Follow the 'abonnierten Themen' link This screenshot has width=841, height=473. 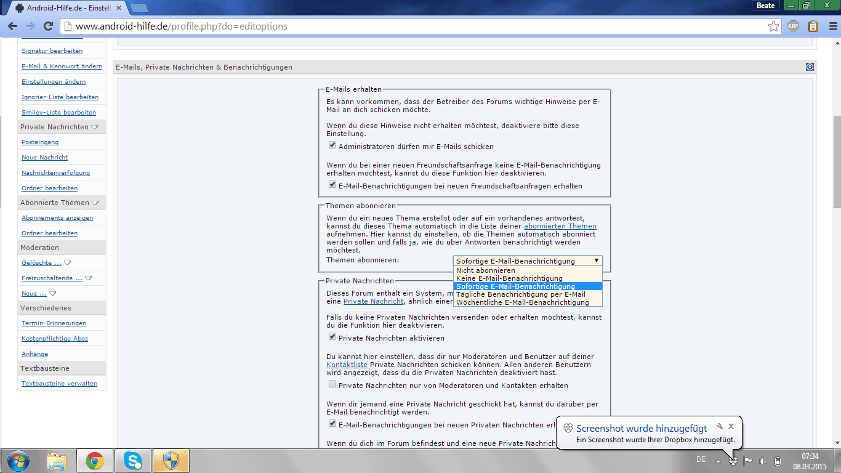(560, 226)
